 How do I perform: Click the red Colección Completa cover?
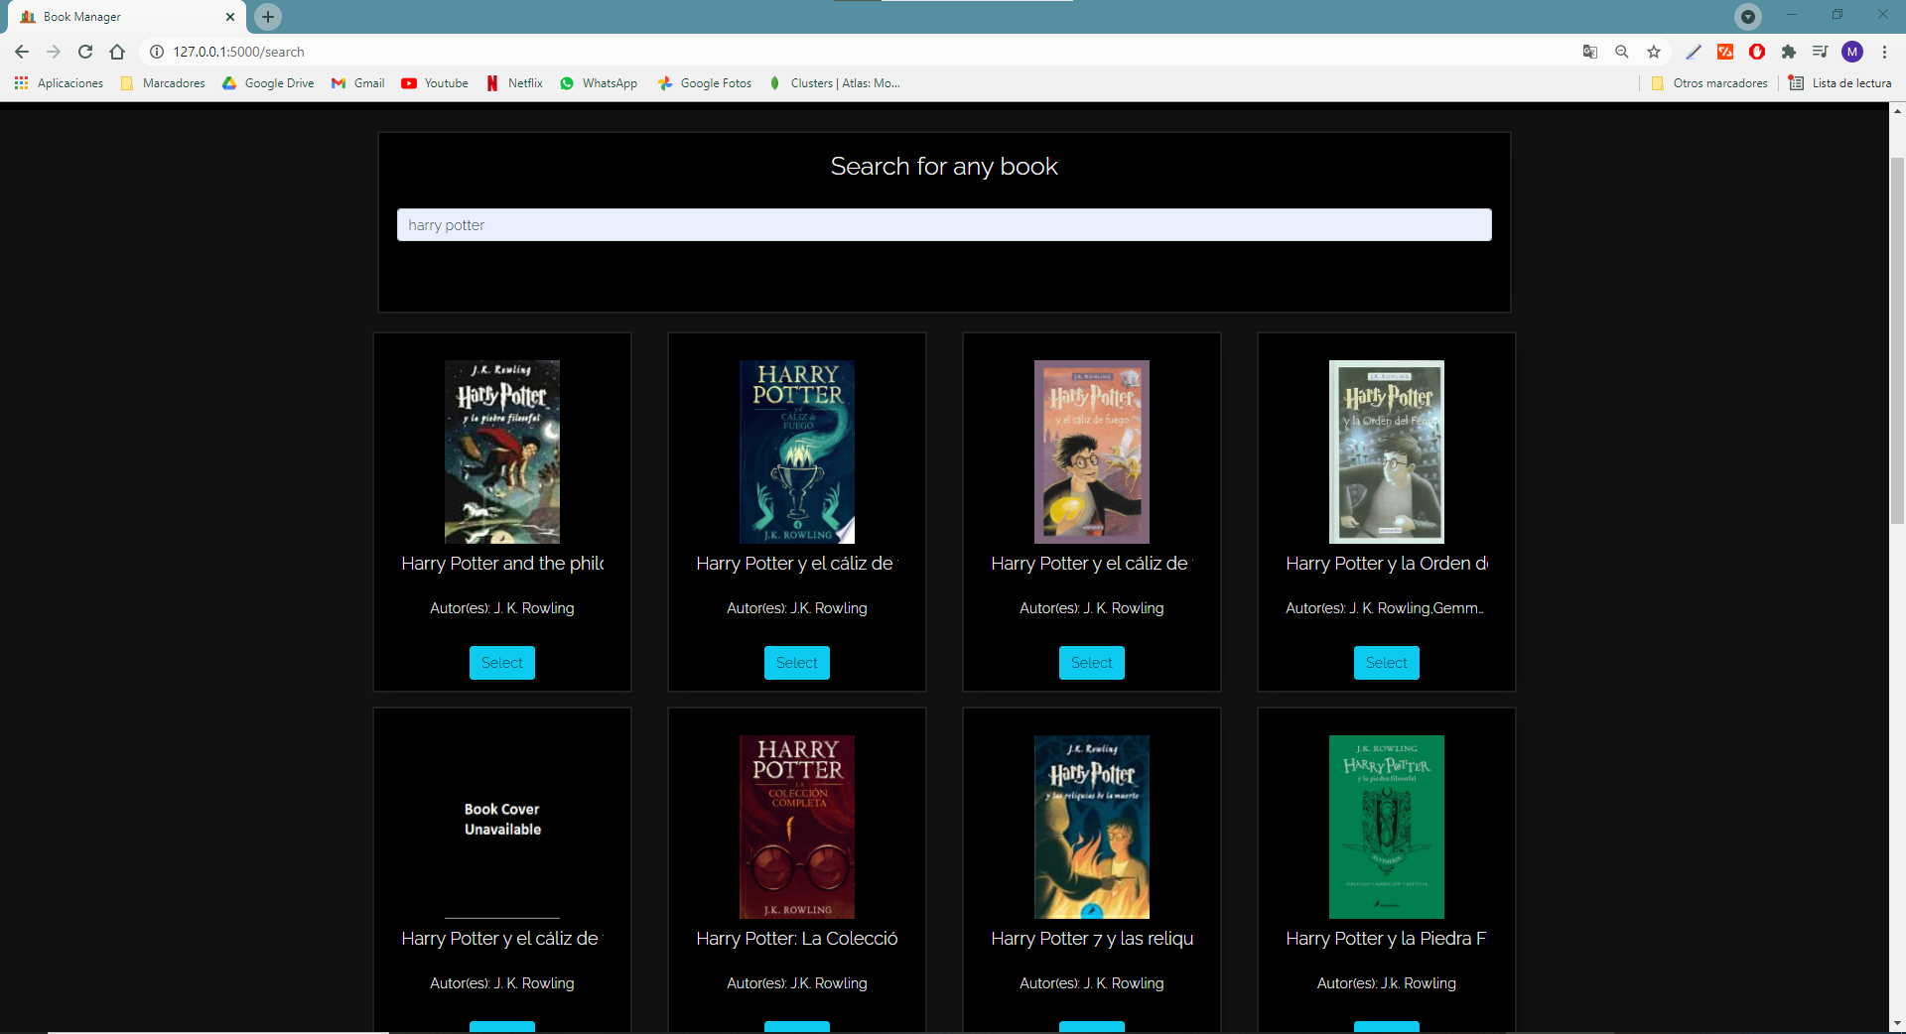797,827
